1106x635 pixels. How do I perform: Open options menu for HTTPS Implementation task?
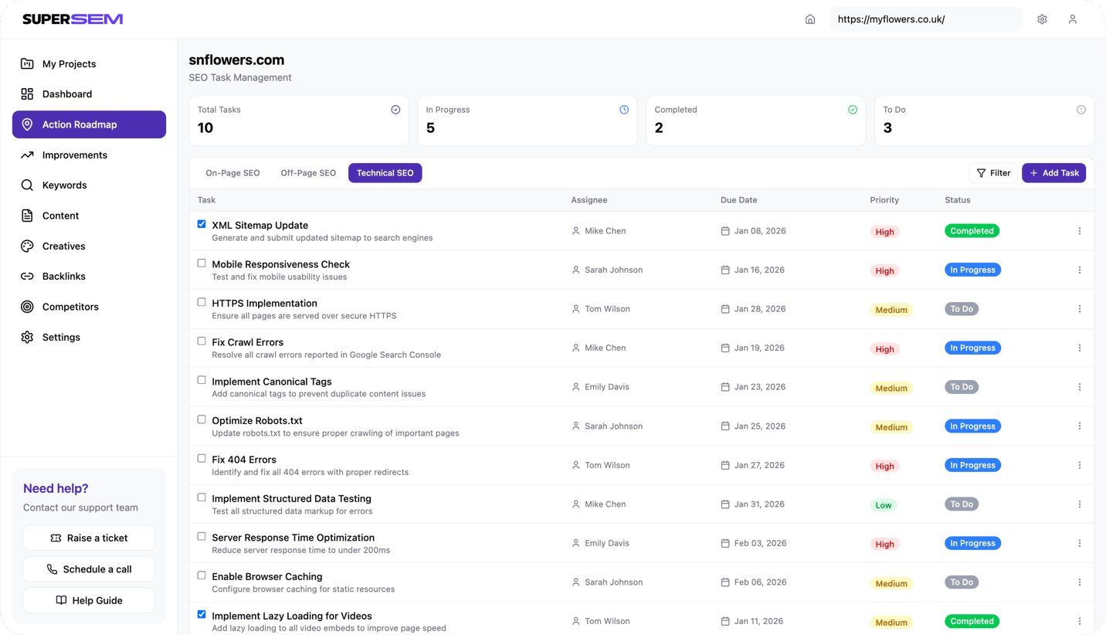[1080, 308]
